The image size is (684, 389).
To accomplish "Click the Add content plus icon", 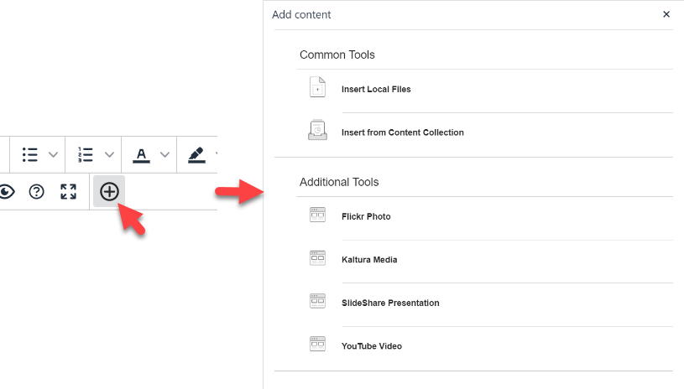I will click(109, 192).
